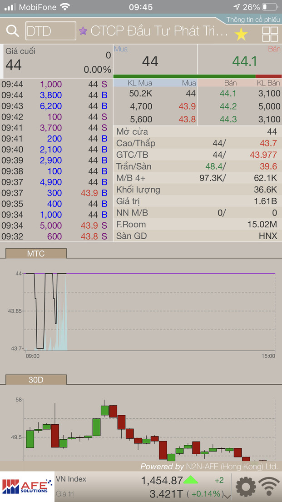Screen dimensions: 282x502
Task: Toggle the yellow favorite star
Action: click(x=241, y=34)
